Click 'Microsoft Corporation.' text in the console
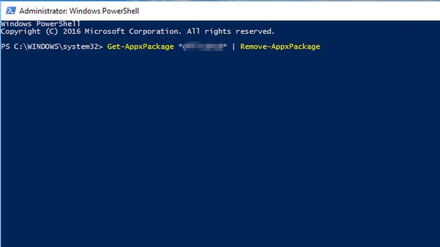Viewport: 440px width, 247px height. pyautogui.click(x=133, y=32)
